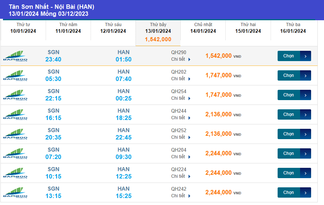The width and height of the screenshot is (324, 205).
Task: Click Bamboo Airways logo on flight QH244
Action: tap(15, 114)
